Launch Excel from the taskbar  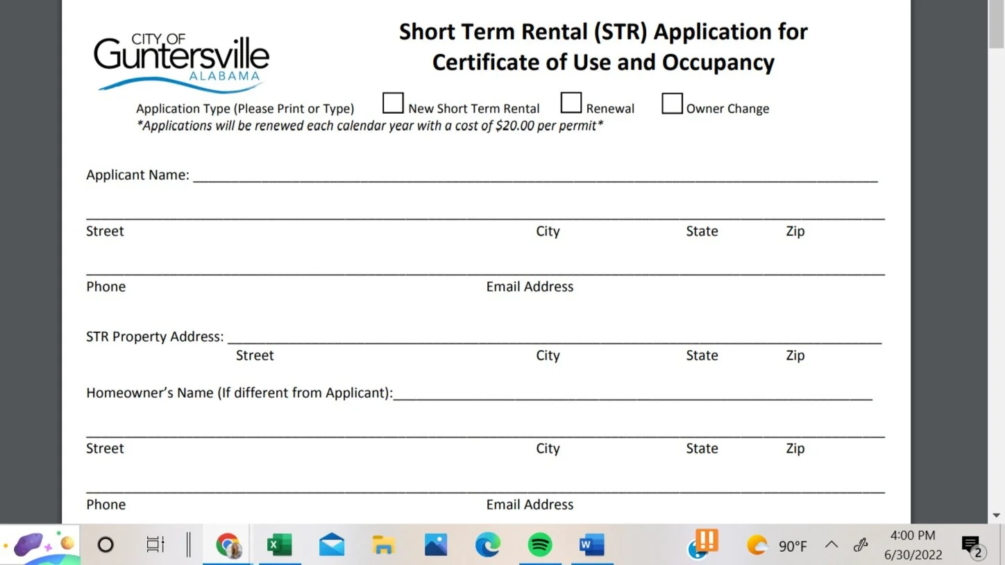(x=279, y=546)
